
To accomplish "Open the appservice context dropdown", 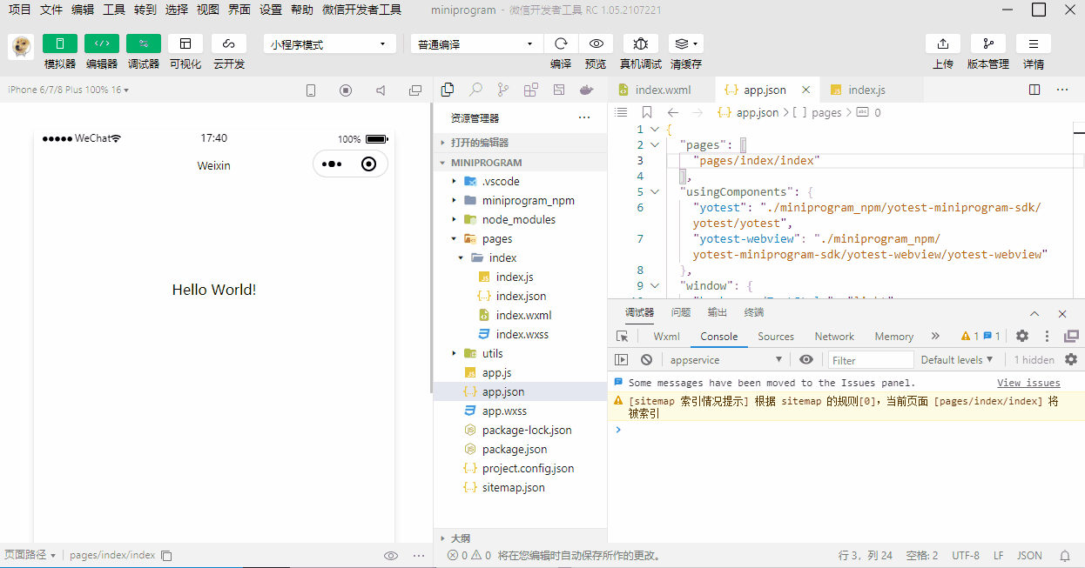I will 725,360.
